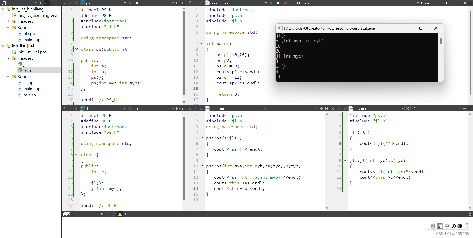Click Line: 15, Col: 1 indicator
This screenshot has width=473, height=238.
point(437,3)
